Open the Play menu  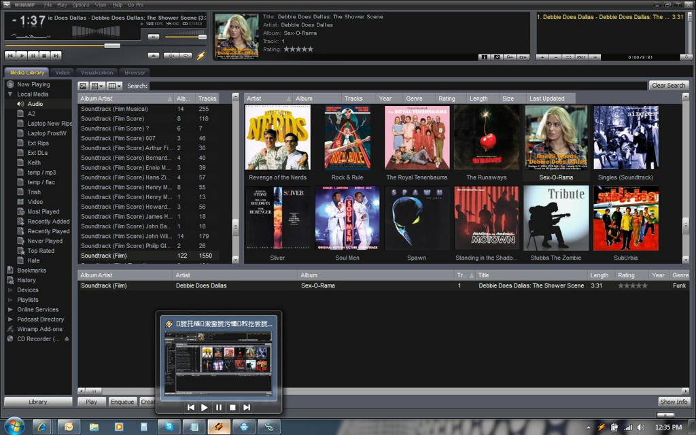pyautogui.click(x=62, y=5)
